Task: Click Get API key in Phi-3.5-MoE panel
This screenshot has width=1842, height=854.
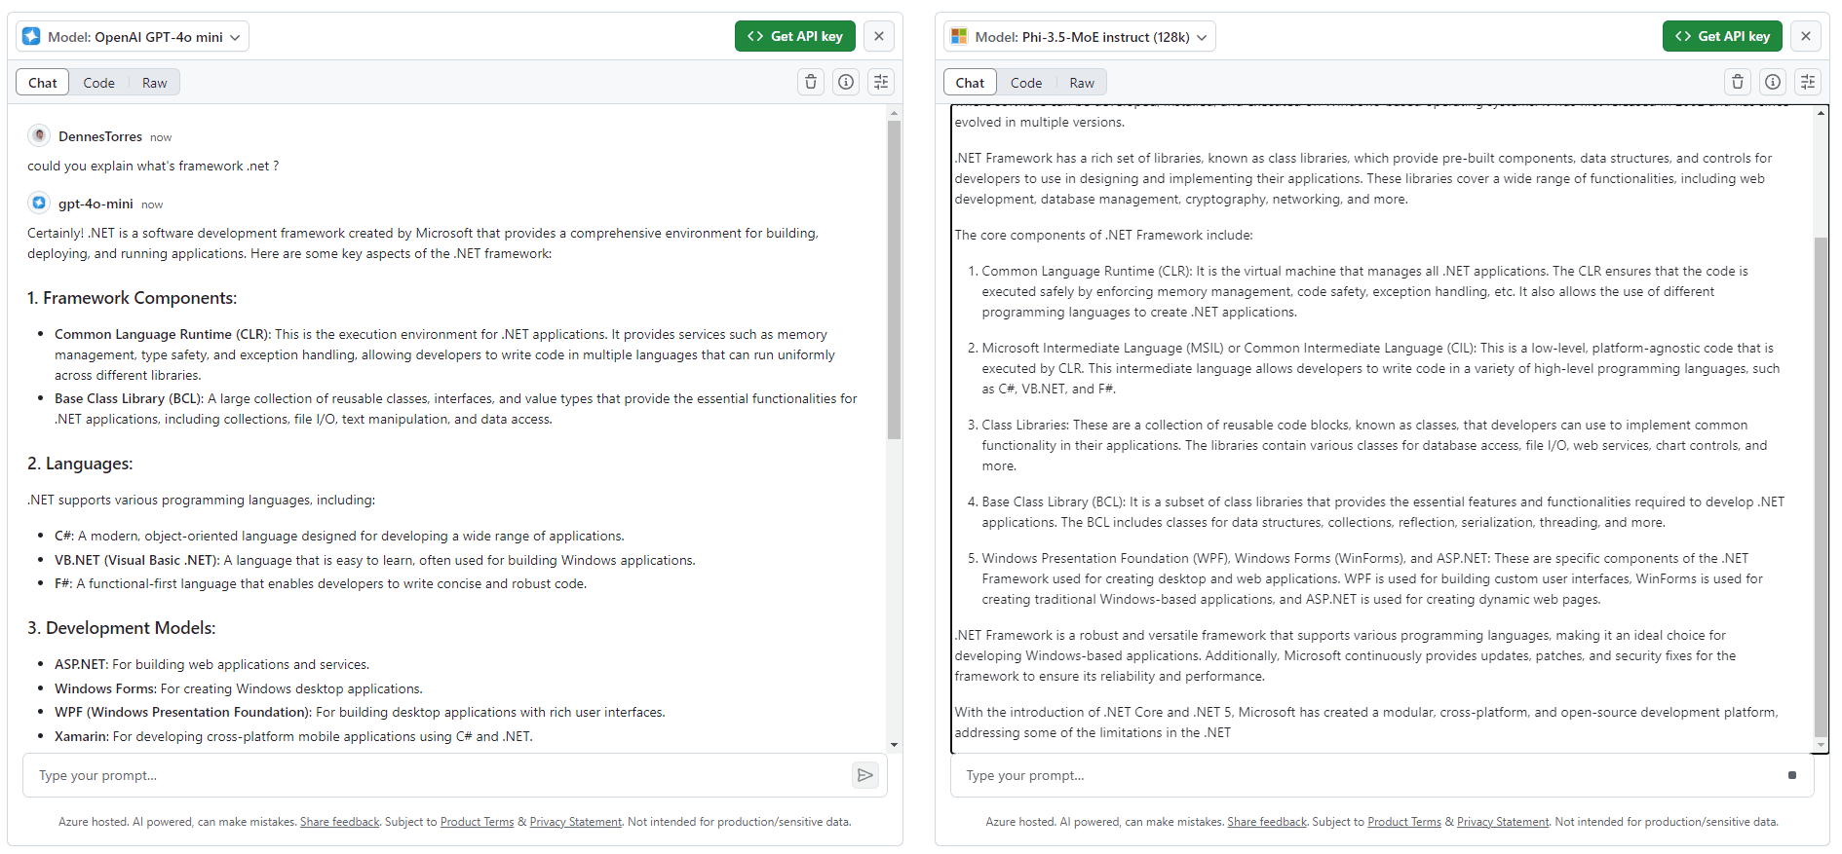Action: click(x=1722, y=36)
